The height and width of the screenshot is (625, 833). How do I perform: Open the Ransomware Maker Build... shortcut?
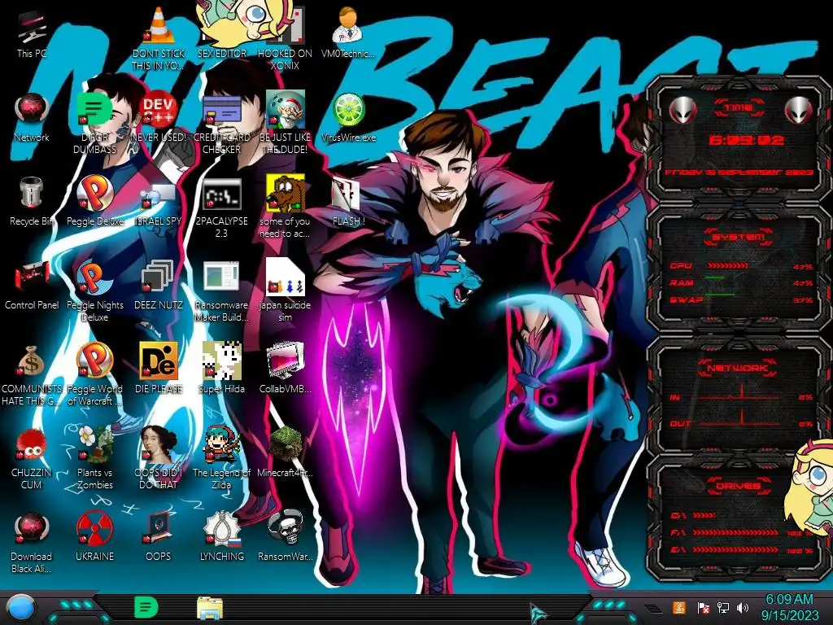click(221, 291)
